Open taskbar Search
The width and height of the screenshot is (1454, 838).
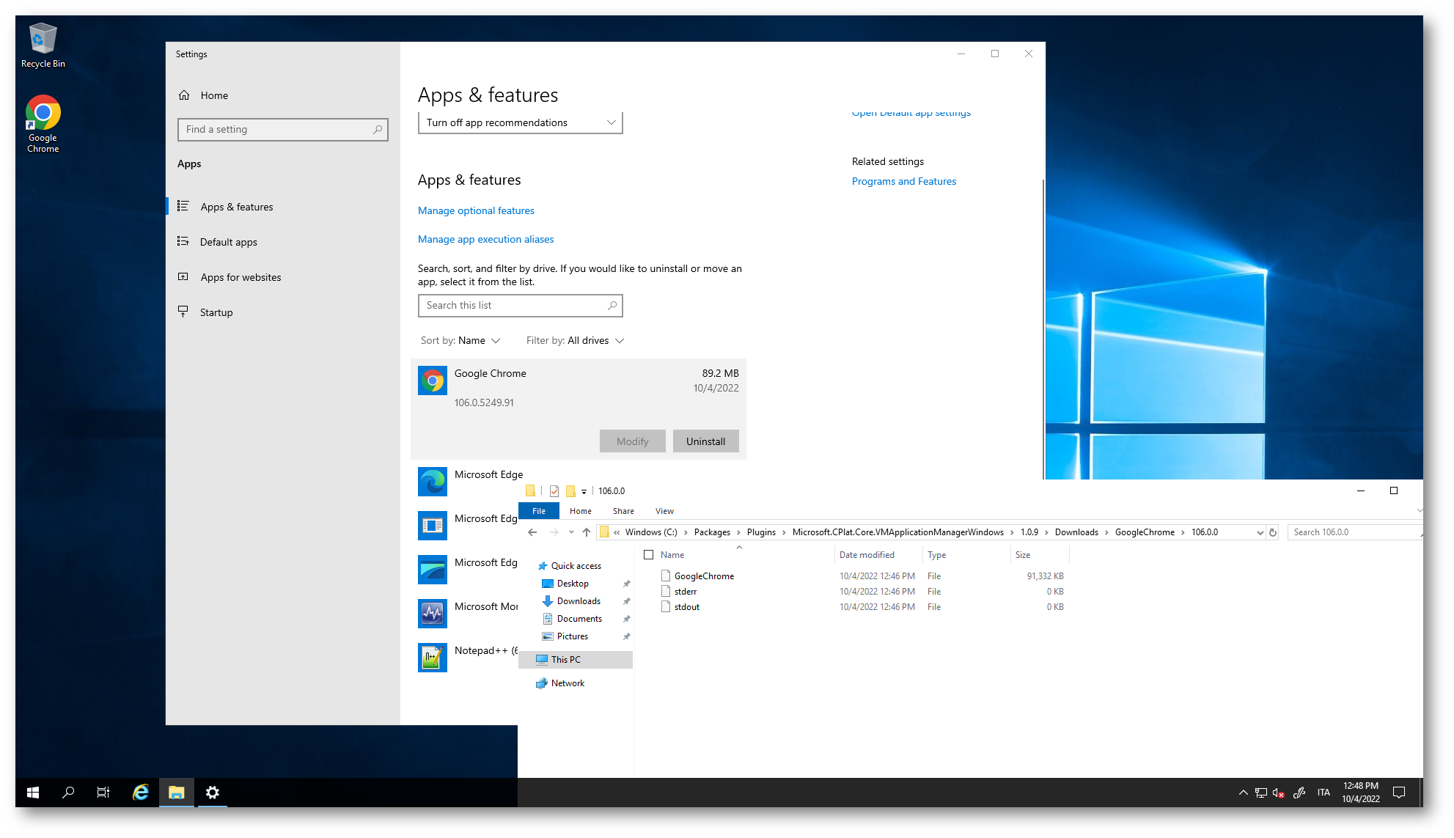68,792
